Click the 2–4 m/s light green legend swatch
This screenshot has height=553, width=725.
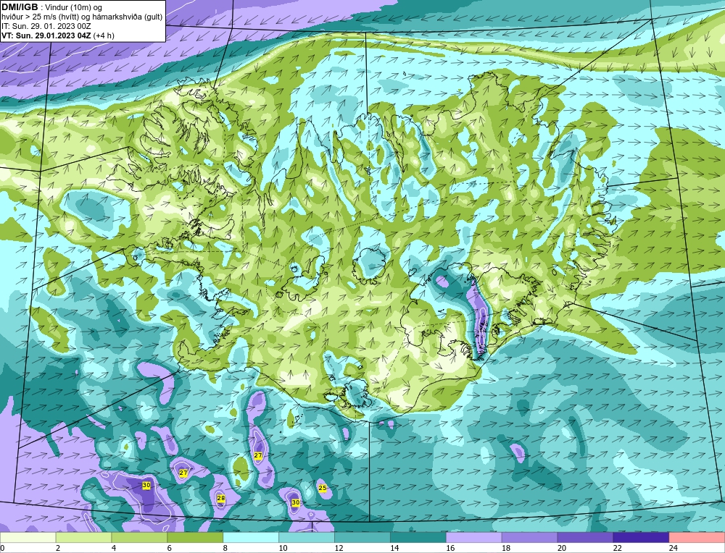pos(83,538)
